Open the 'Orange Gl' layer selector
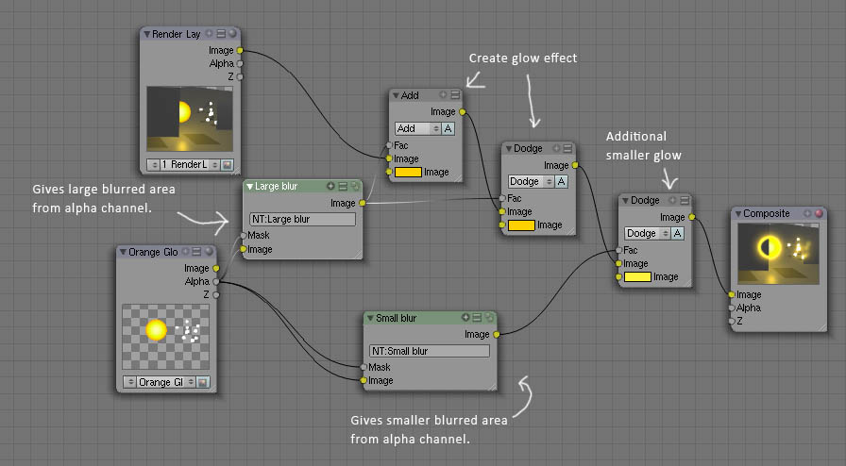The height and width of the screenshot is (466, 846). 165,382
